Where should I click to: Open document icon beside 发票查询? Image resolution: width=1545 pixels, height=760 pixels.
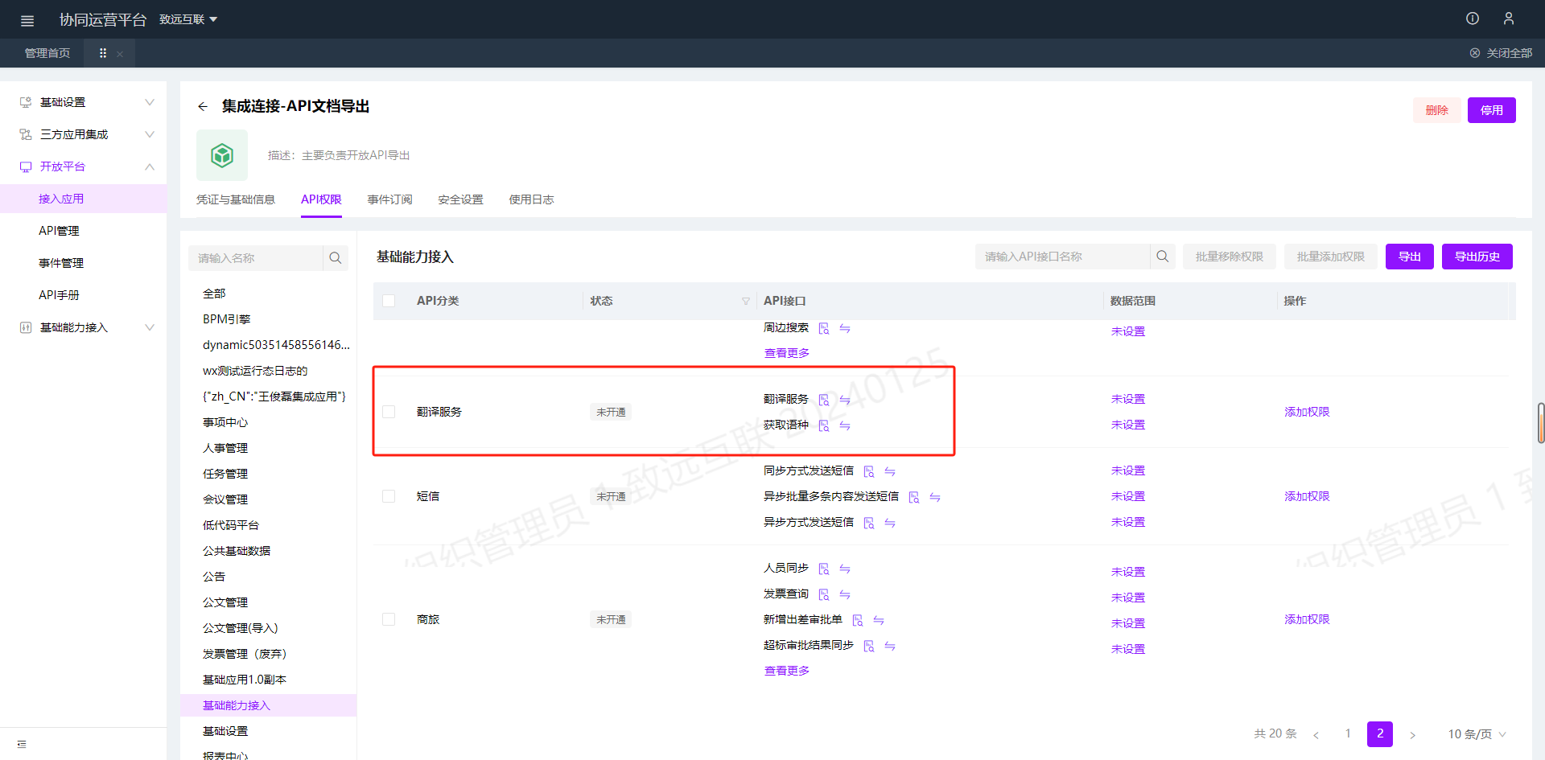tap(823, 594)
